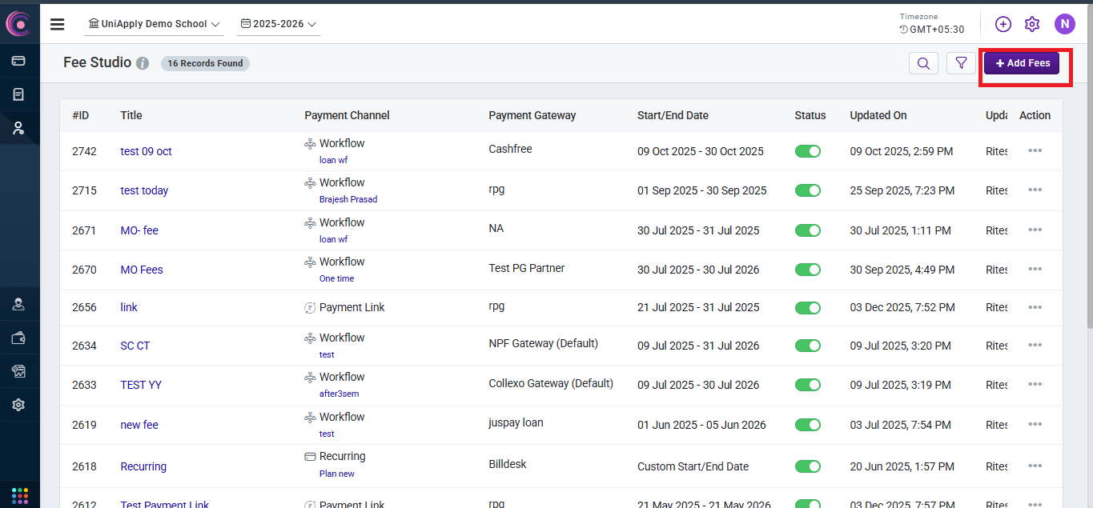Click the circled plus quick-add icon
1093x508 pixels.
(x=1003, y=24)
